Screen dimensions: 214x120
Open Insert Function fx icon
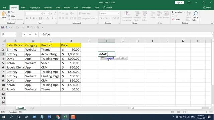36,34
